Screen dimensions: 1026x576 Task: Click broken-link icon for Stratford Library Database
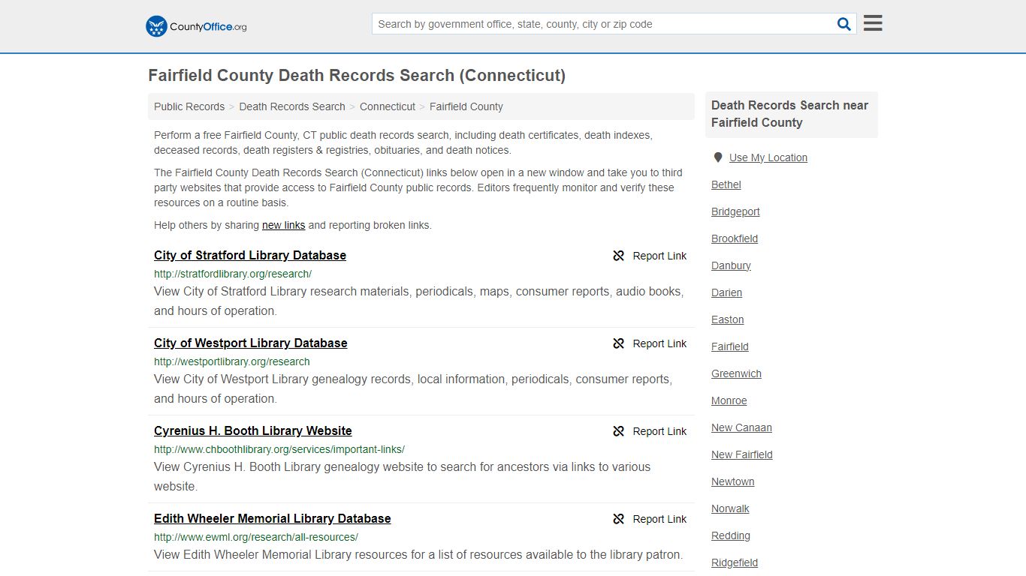pos(619,256)
